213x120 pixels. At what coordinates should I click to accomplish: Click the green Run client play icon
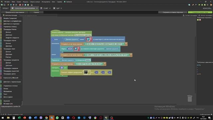tap(199, 5)
